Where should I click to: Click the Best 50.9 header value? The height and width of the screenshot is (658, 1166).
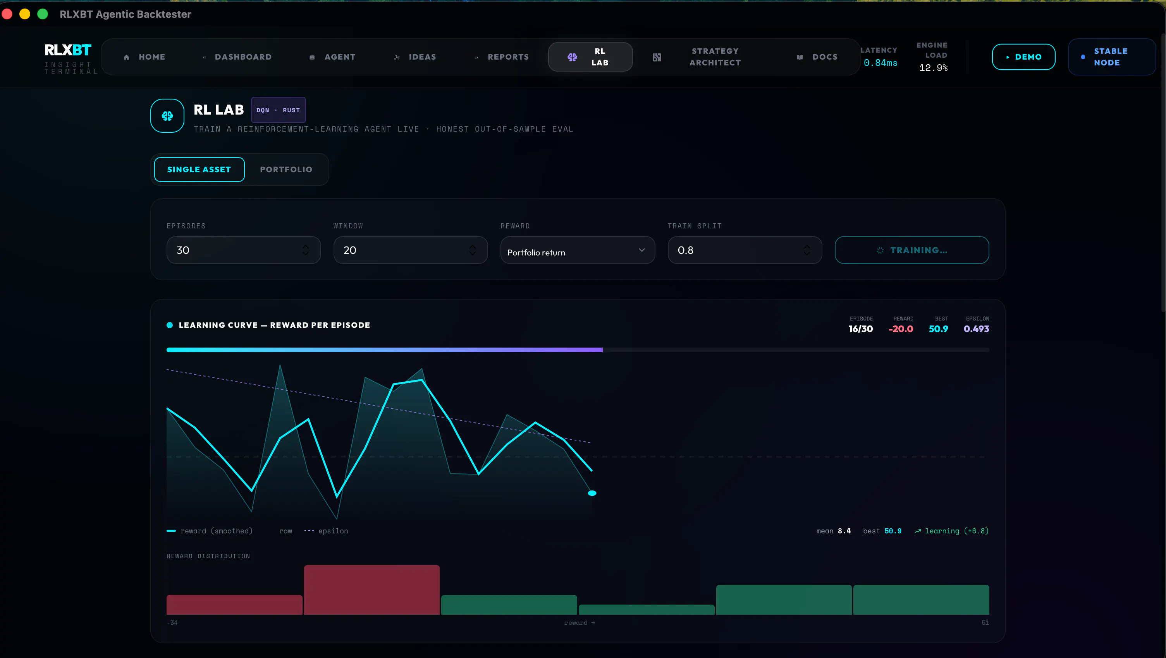(938, 329)
